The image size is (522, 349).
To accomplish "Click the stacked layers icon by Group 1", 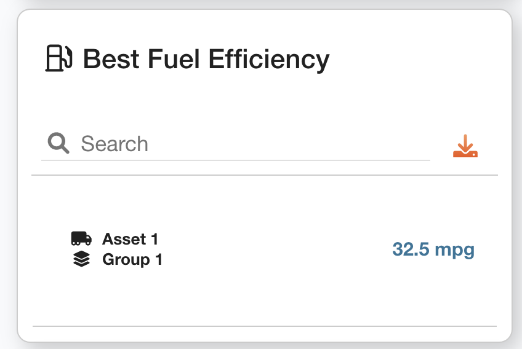I will 81,260.
